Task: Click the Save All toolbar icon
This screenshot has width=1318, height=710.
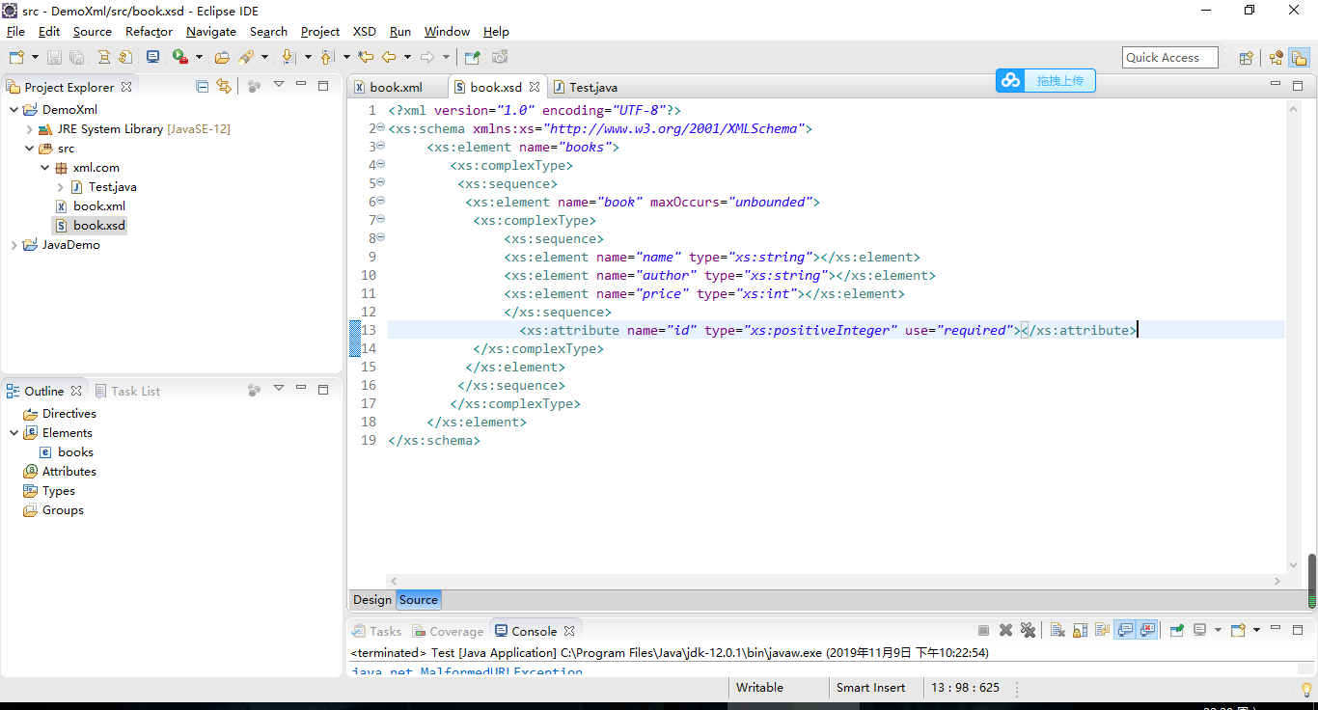Action: pos(76,58)
